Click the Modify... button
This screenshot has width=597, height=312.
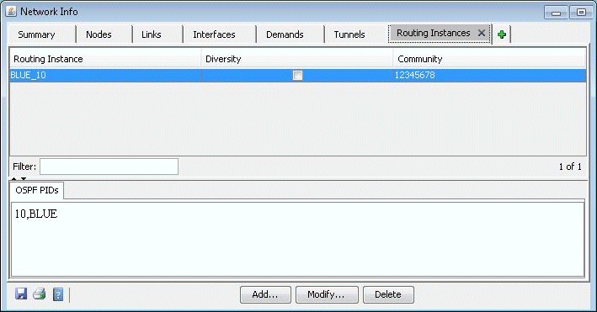click(x=327, y=294)
